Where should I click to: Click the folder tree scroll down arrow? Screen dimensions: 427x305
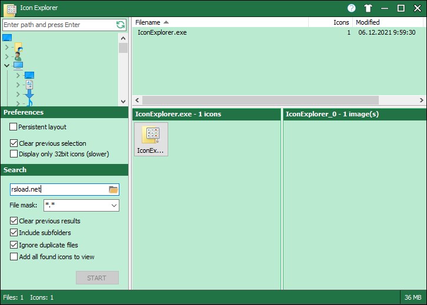[x=124, y=102]
